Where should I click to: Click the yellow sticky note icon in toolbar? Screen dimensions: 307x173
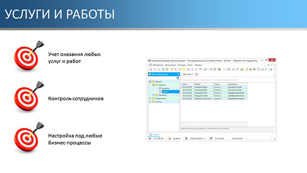coord(184,69)
